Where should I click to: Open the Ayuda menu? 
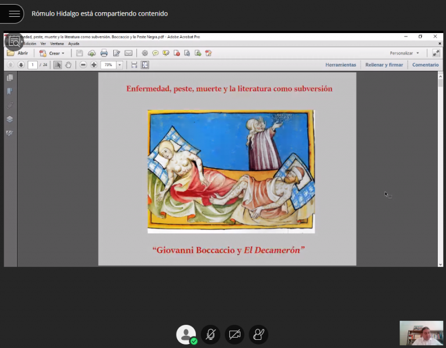[x=74, y=43]
